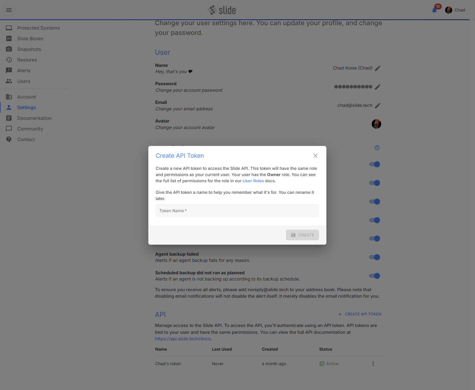This screenshot has width=475, height=390.
Task: Open Contact from the sidebar
Action: click(26, 139)
